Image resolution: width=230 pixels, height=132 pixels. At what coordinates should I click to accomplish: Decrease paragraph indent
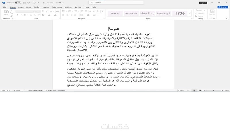pos(82,11)
